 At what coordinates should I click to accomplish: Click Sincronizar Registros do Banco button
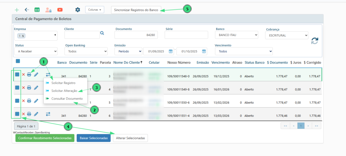(136, 10)
